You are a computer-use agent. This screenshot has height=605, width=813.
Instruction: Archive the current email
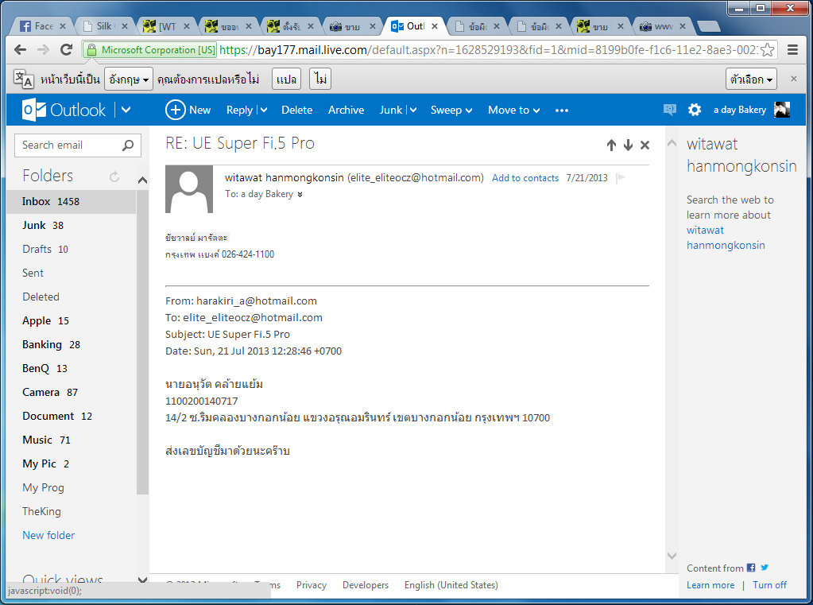point(346,110)
